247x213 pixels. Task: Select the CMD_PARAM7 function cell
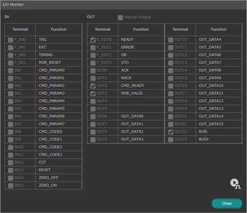click(59, 124)
